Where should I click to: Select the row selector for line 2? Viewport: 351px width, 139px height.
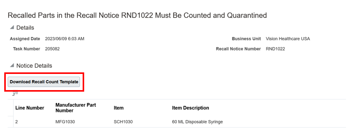click(10, 122)
